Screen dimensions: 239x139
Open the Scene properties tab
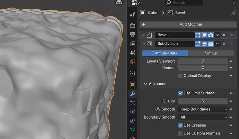coord(132,53)
